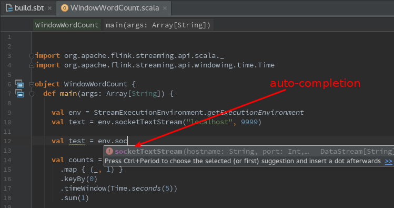
Task: Click the run gutter icon beside def main
Action: [19, 93]
